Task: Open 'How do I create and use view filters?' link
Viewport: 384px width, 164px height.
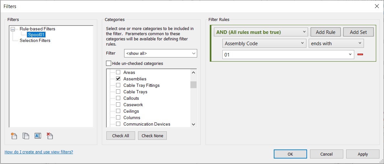Action: coord(39,152)
